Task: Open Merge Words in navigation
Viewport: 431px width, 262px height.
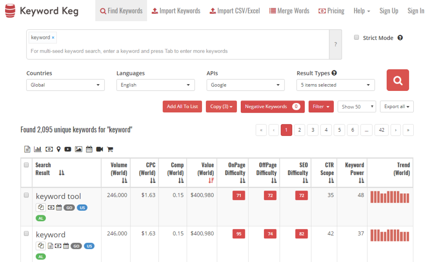Action: point(289,11)
